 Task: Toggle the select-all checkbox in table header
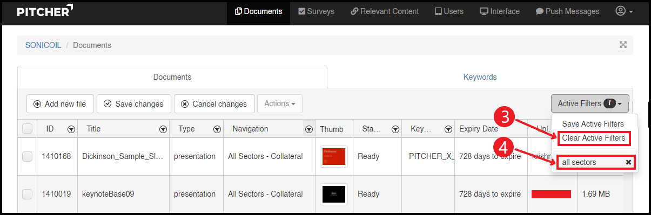[x=28, y=129]
